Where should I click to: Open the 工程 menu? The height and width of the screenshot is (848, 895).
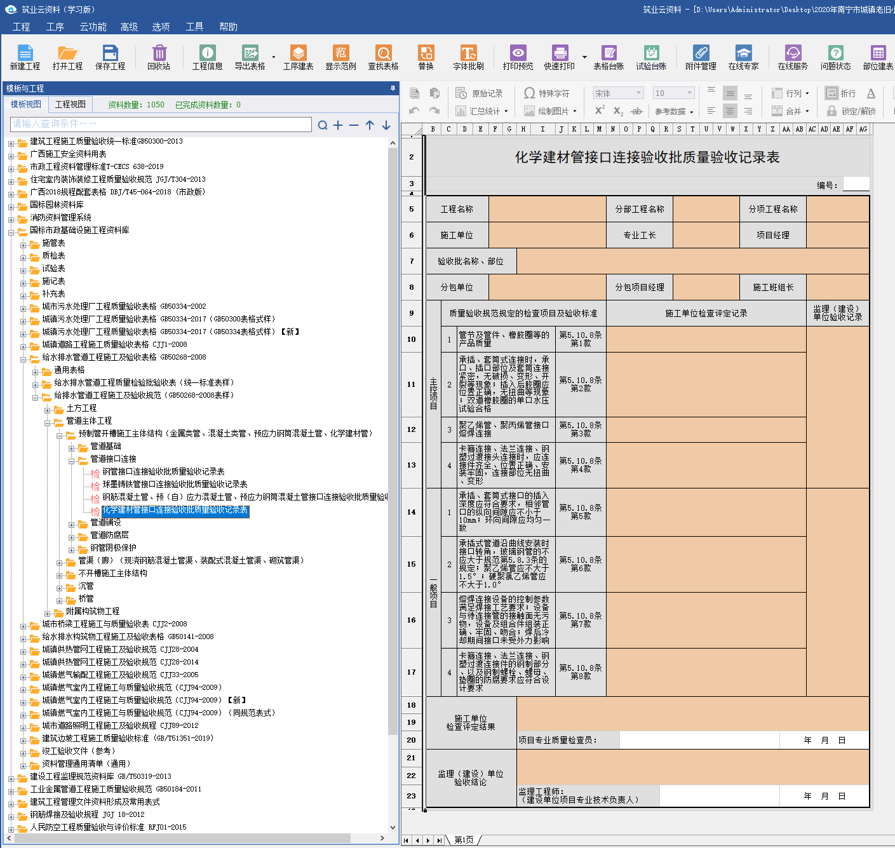pyautogui.click(x=21, y=27)
